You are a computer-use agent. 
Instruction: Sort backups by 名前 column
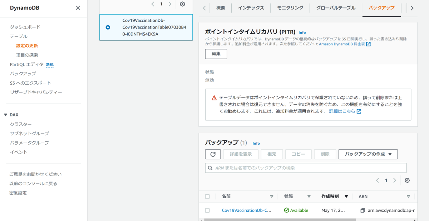[x=271, y=196]
